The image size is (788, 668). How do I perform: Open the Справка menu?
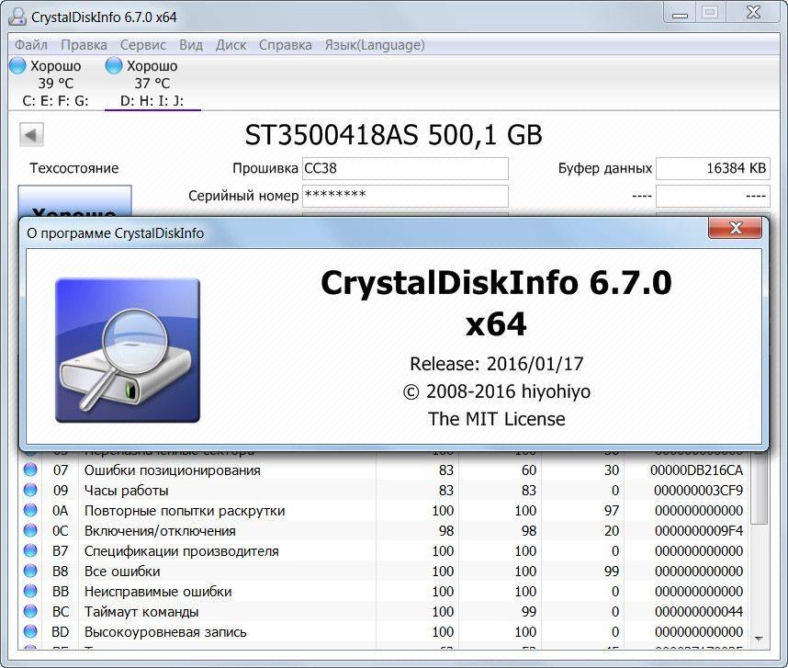coord(285,45)
